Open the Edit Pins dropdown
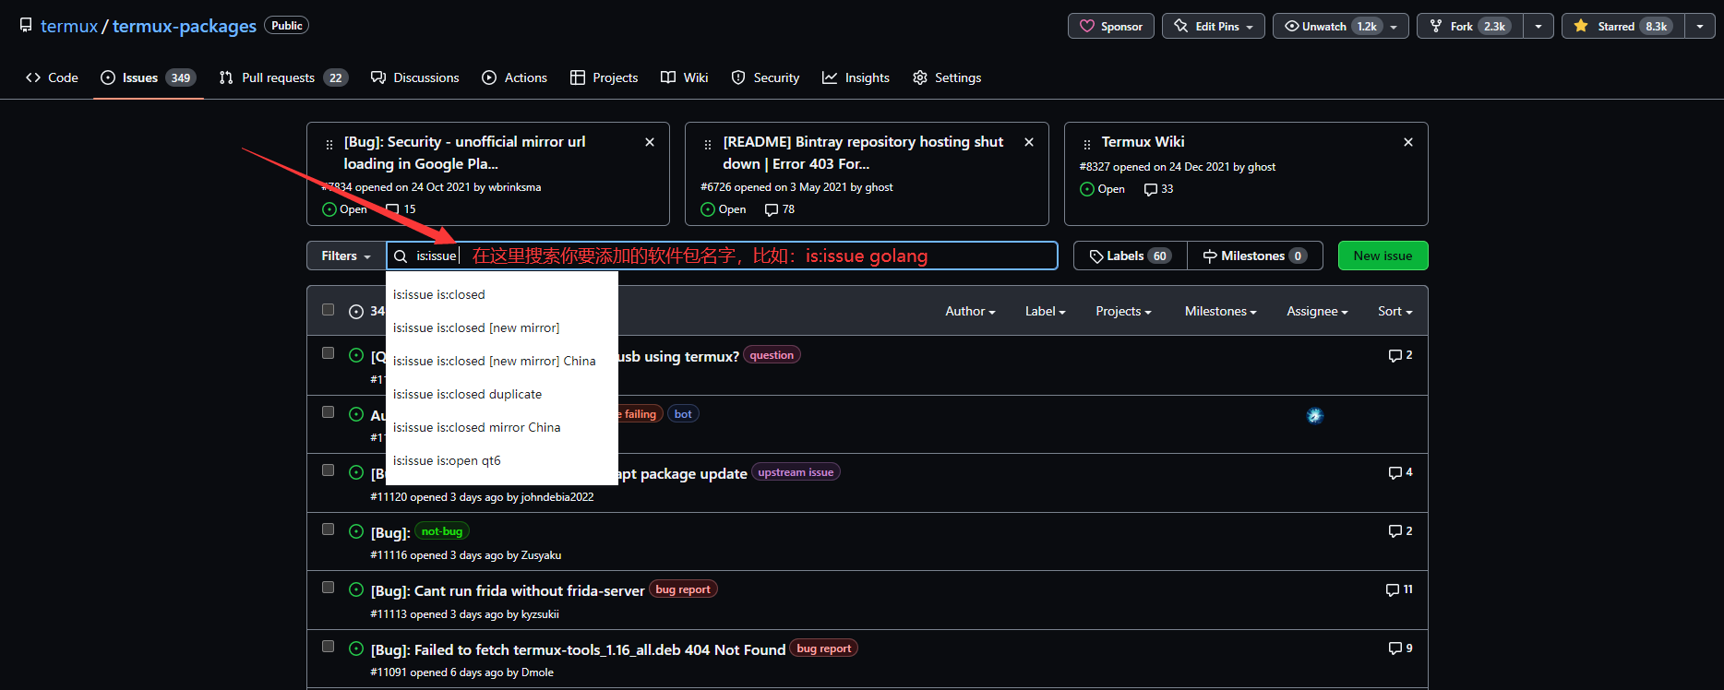1724x690 pixels. [1214, 26]
